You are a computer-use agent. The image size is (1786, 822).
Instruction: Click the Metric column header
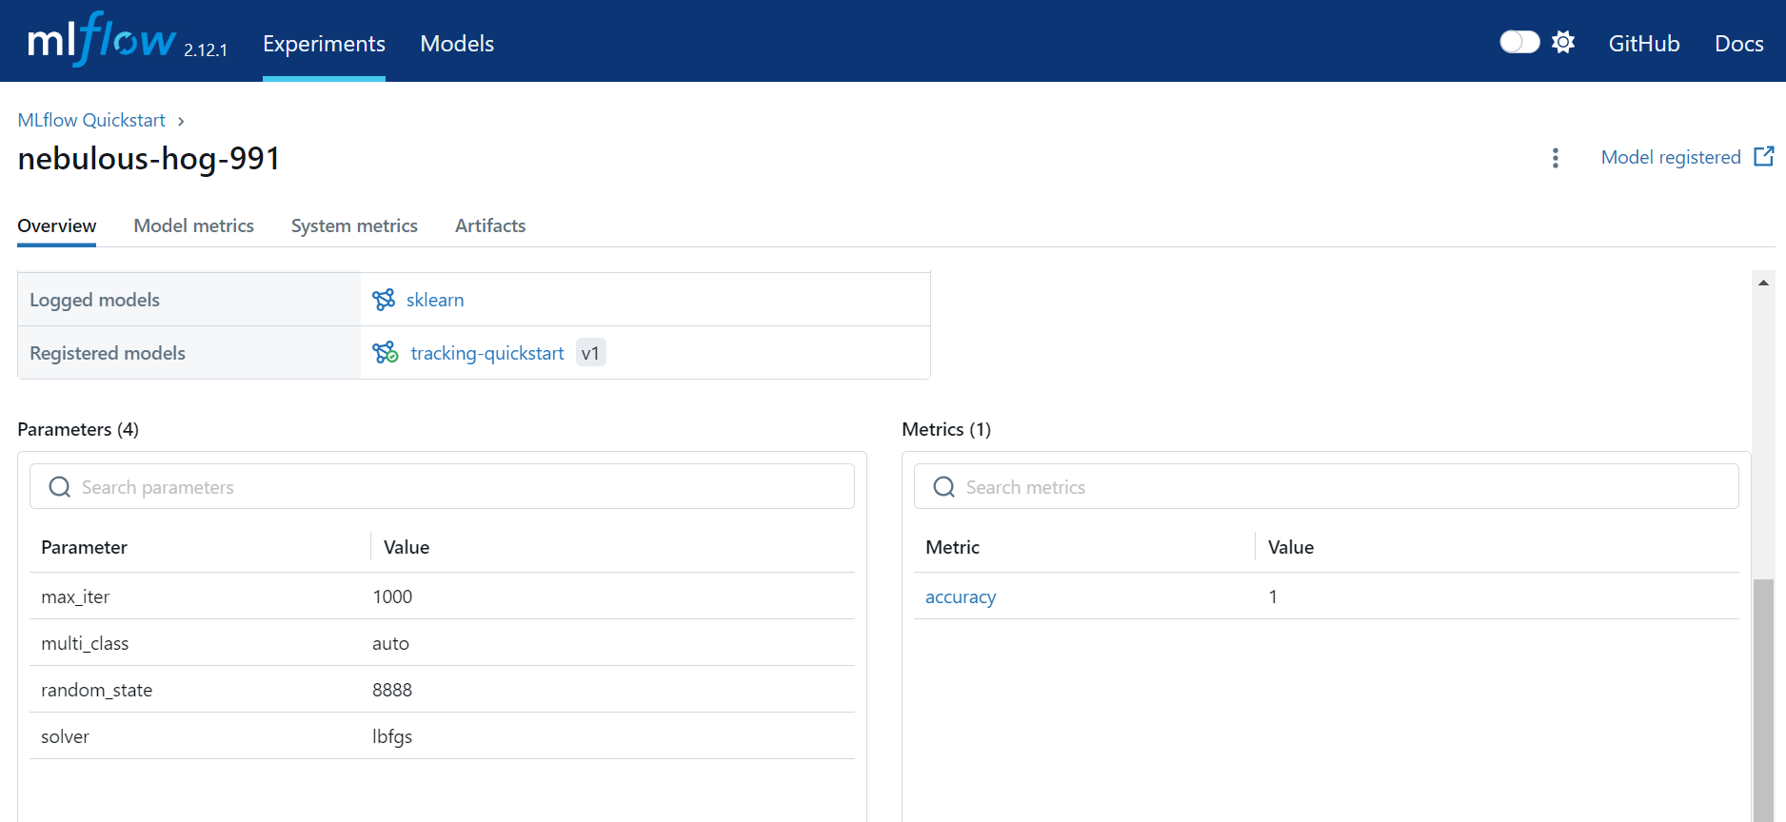(x=952, y=547)
